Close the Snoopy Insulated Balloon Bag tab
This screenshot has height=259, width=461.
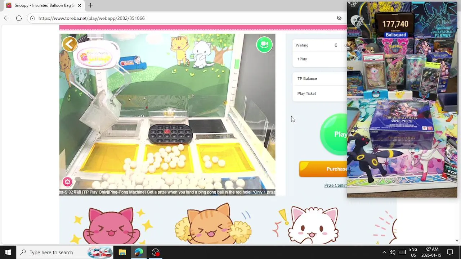click(79, 5)
